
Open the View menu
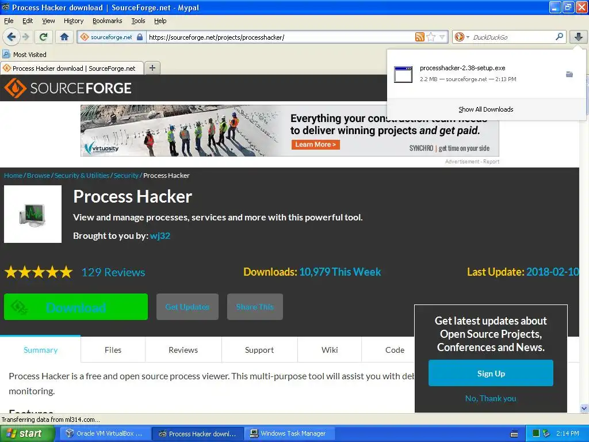[48, 21]
